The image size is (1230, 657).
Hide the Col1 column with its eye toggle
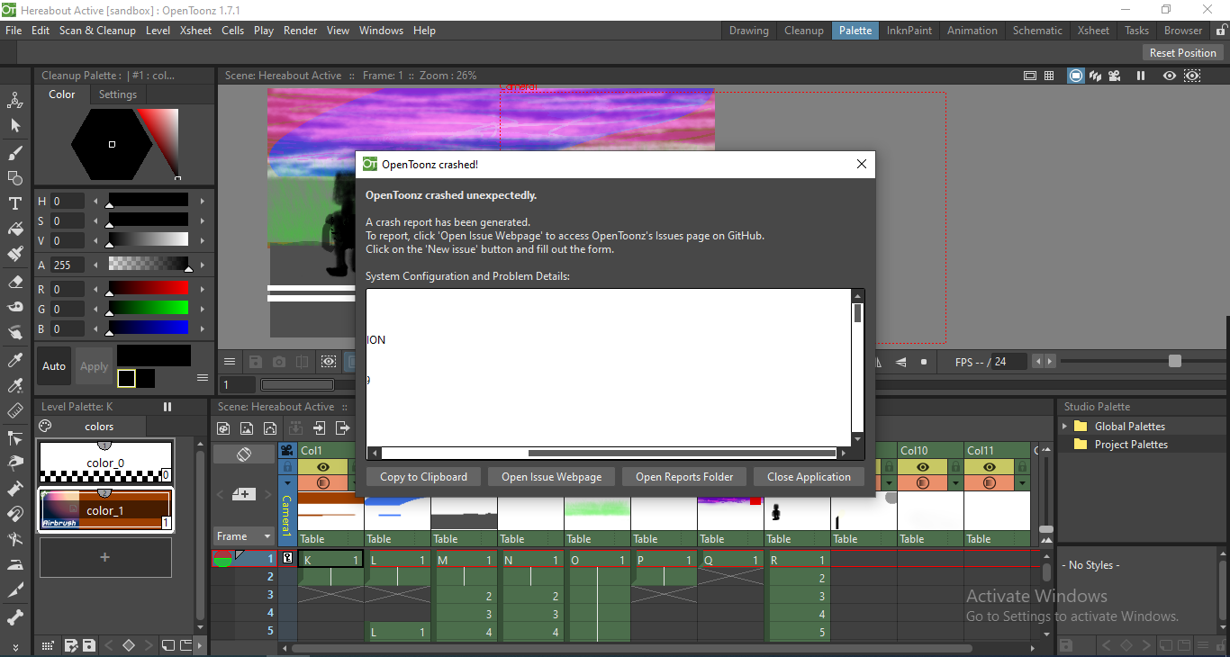click(322, 467)
